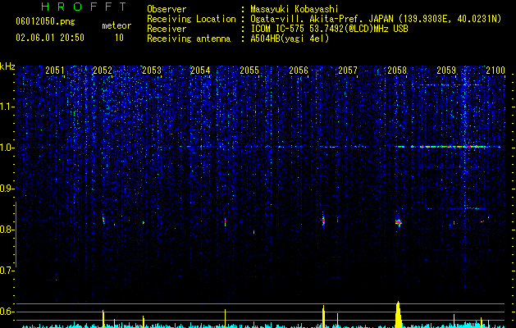Viewport: 516px width, 328px height.
Task: Click the 2059 time marker
Action: [446, 71]
